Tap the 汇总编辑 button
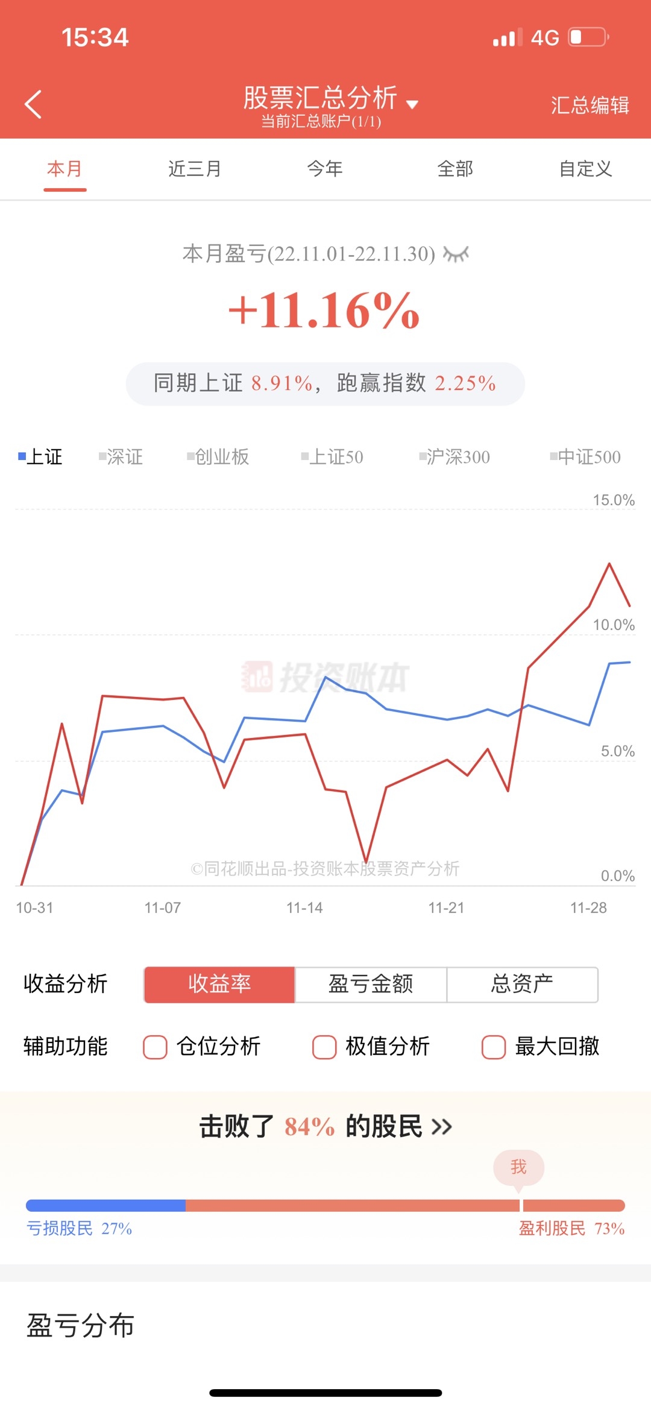The width and height of the screenshot is (651, 1409). point(590,106)
